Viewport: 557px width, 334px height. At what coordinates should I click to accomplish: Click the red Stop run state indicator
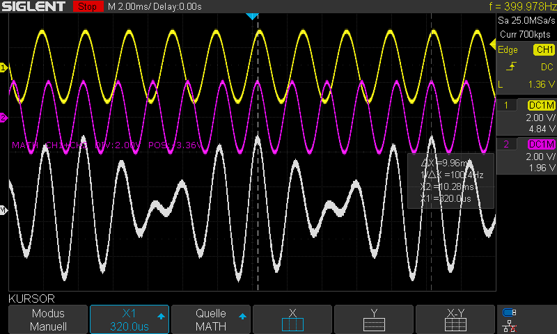(x=88, y=6)
